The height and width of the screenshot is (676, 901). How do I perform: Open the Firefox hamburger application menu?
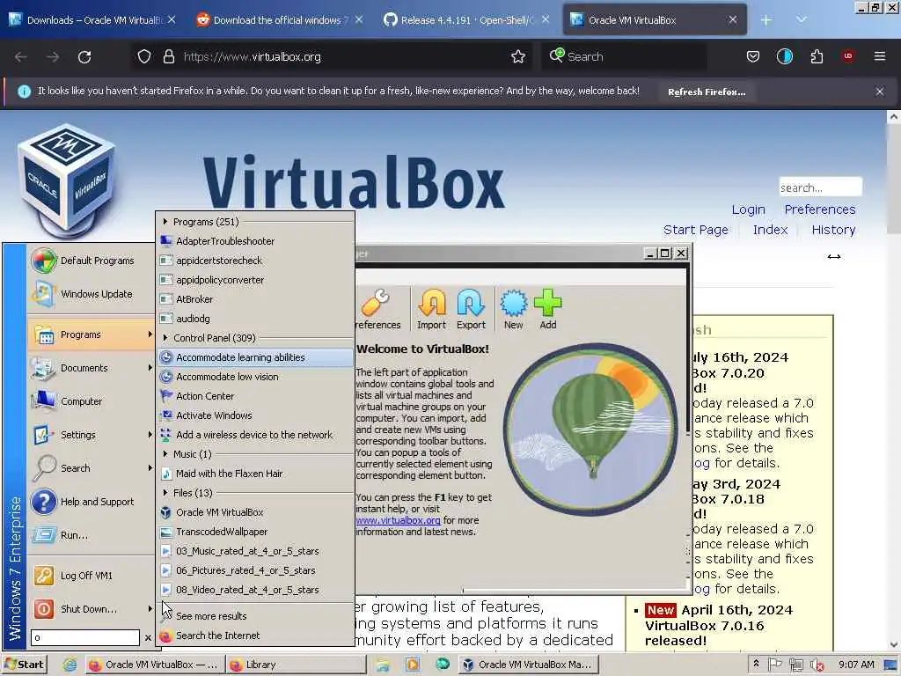tap(879, 57)
